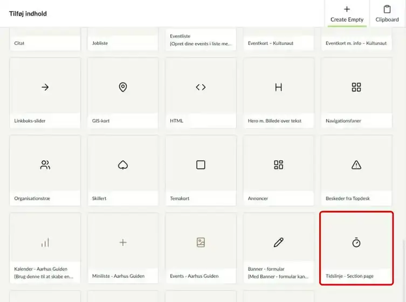Click the GIS-kort label

point(101,121)
